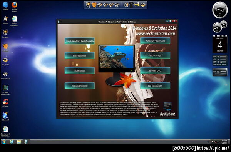Open the Donation and VIP Membership shortcut
This screenshot has width=231, height=152.
tap(5, 131)
